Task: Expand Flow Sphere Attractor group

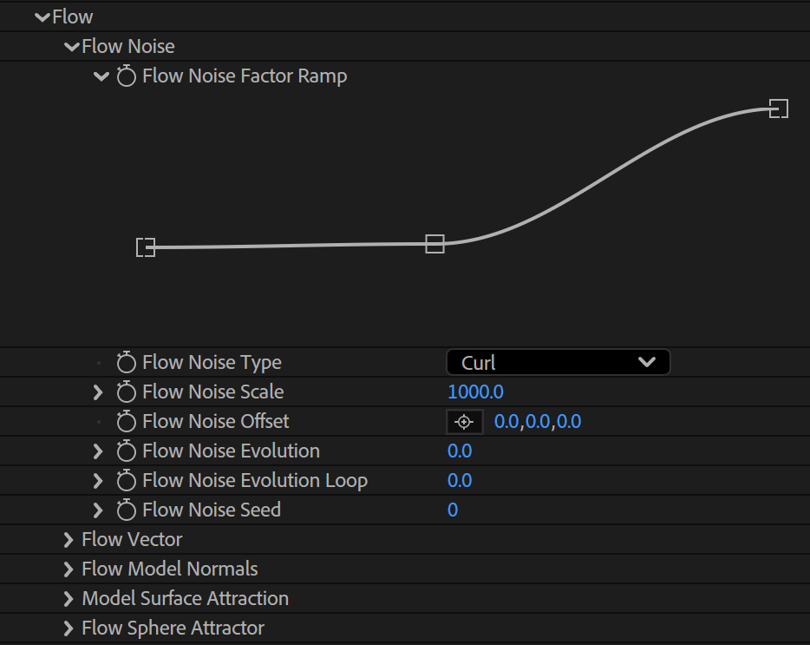Action: [x=69, y=628]
